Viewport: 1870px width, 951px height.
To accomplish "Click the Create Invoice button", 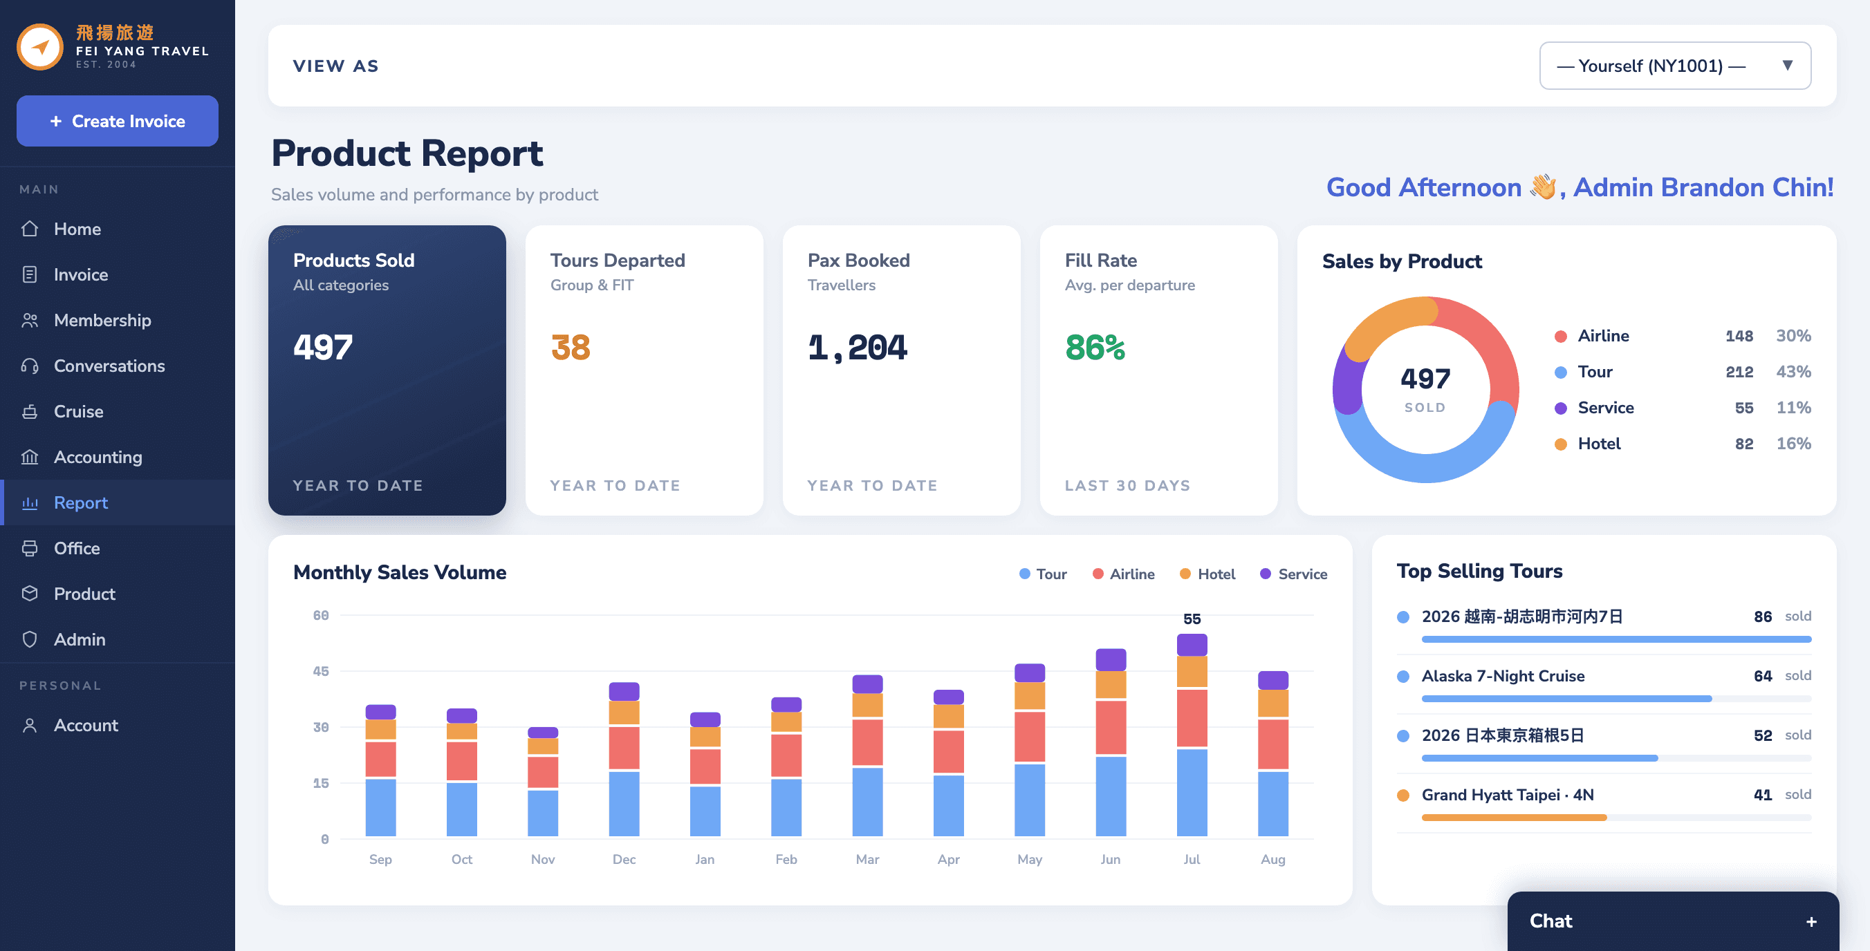I will (x=118, y=121).
